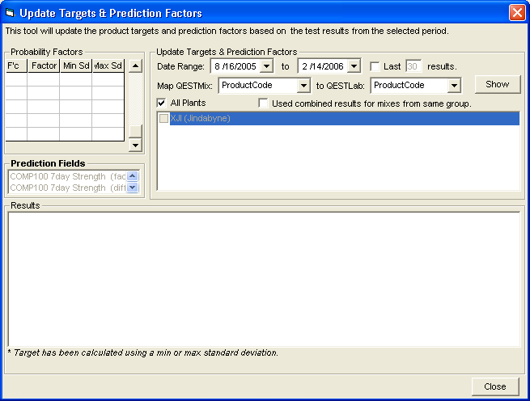Uncheck the All Plants checkbox
Image resolution: width=530 pixels, height=401 pixels.
[162, 103]
